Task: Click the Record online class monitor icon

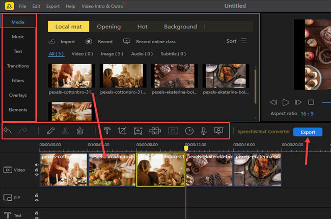Action: [x=127, y=41]
